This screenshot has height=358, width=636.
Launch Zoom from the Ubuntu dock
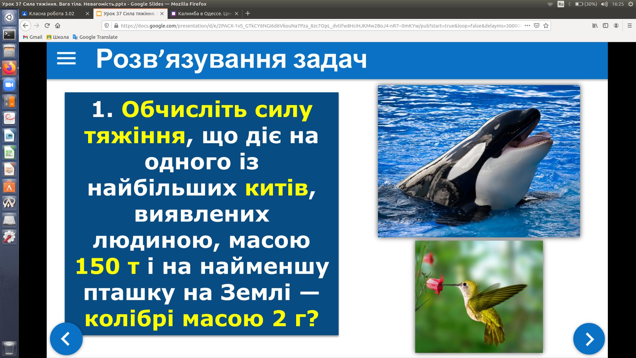pyautogui.click(x=9, y=85)
